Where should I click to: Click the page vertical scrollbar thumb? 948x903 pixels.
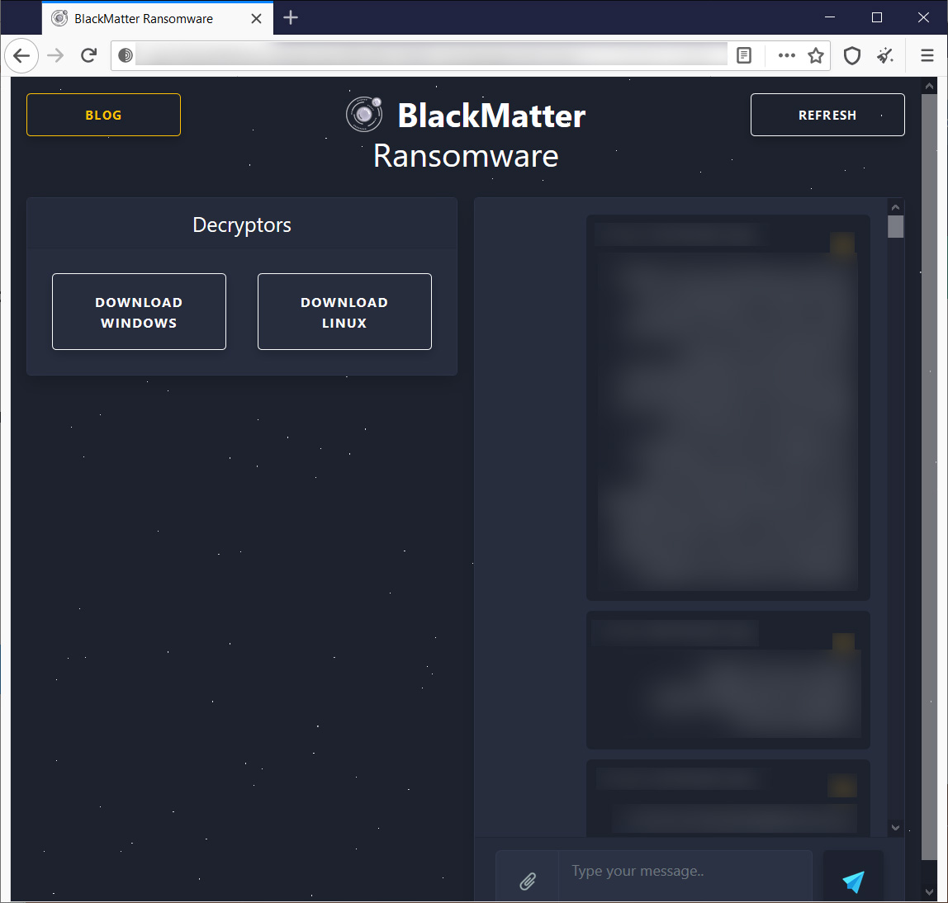929,476
